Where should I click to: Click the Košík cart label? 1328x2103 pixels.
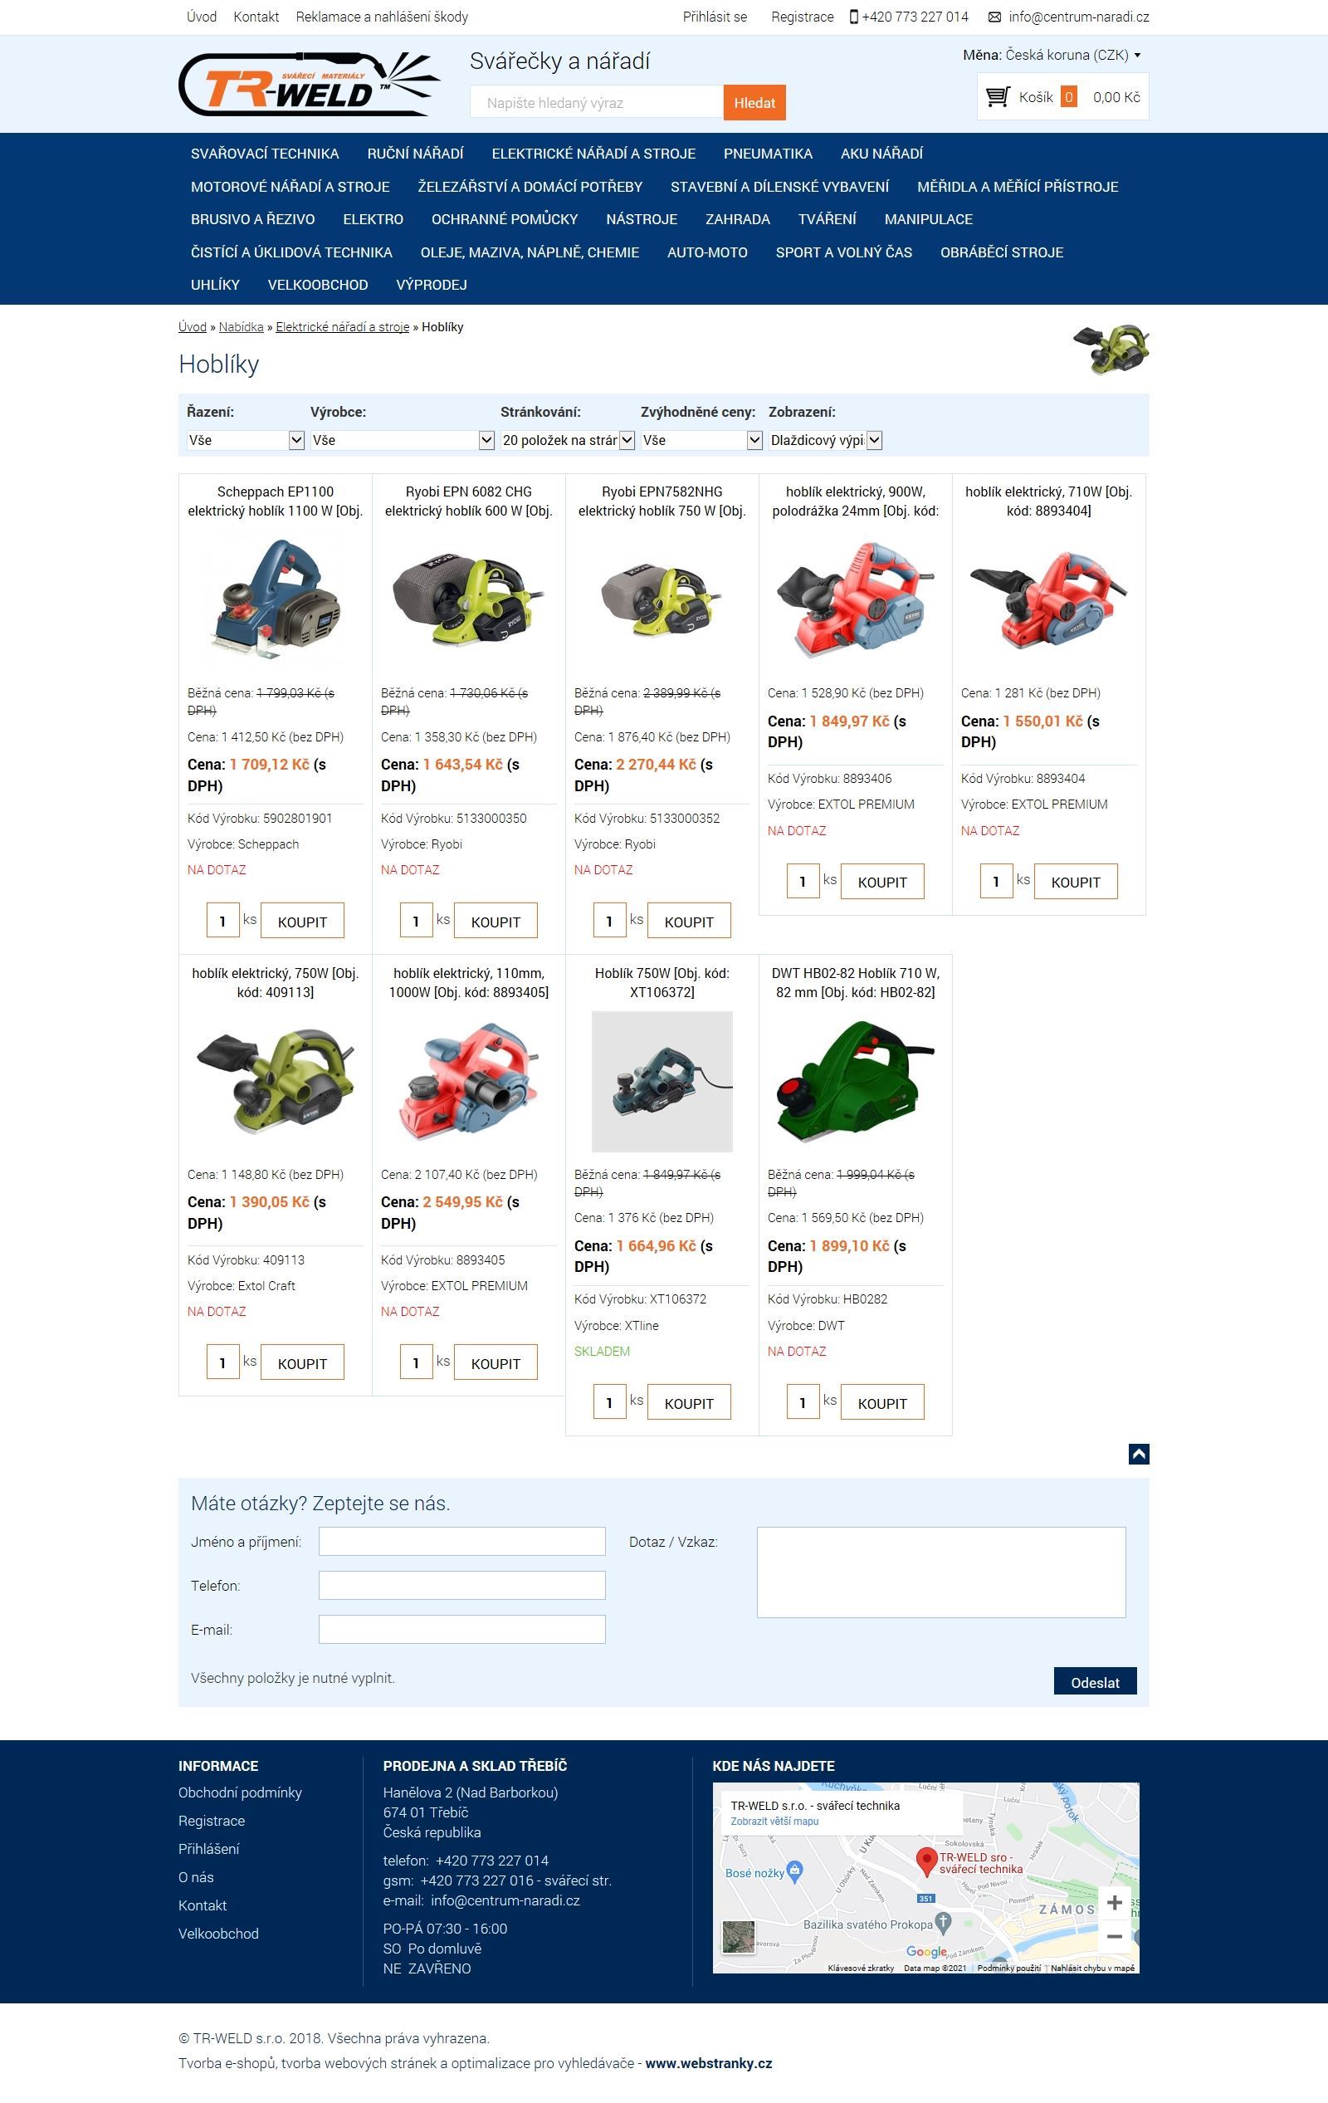[1036, 97]
